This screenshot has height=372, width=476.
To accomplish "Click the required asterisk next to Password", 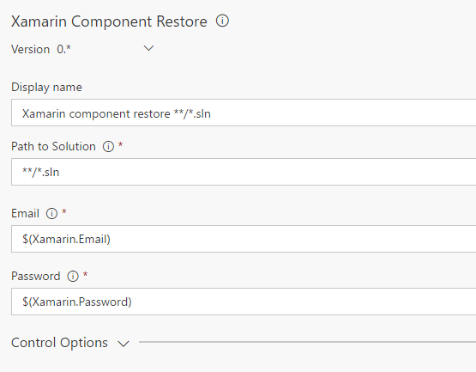I will click(85, 274).
